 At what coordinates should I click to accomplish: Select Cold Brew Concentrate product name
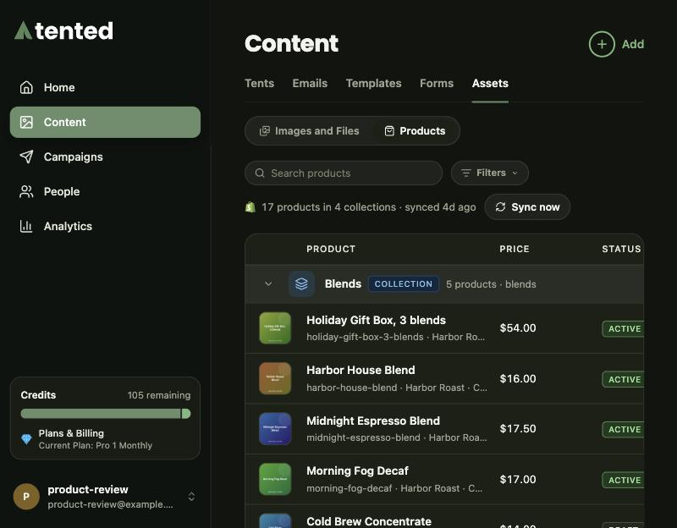tap(369, 521)
